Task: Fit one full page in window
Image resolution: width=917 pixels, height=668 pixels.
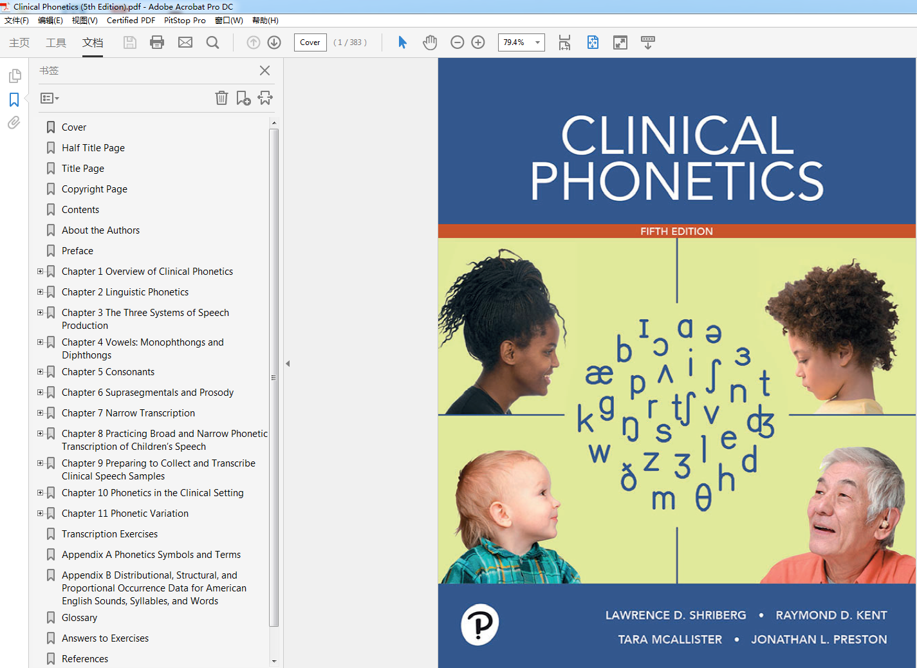Action: (x=593, y=42)
